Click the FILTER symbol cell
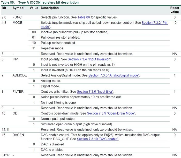Image resolution: width=181 pixels, height=158 pixels. [18, 92]
